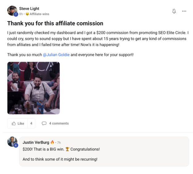Go to the Affiliate-wins category
Viewport: 193px width, 174px height.
tap(40, 14)
